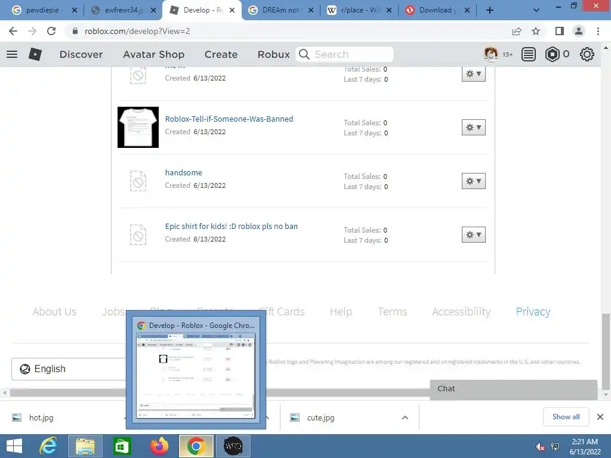
Task: Click the Develop - Roblox taskbar window preview
Action: pos(196,370)
